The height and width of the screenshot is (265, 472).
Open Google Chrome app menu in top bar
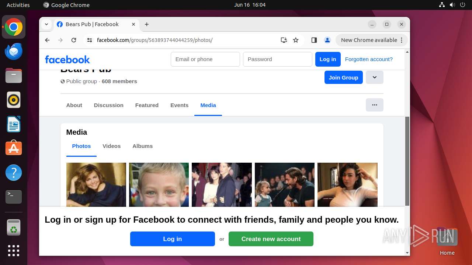(66, 5)
